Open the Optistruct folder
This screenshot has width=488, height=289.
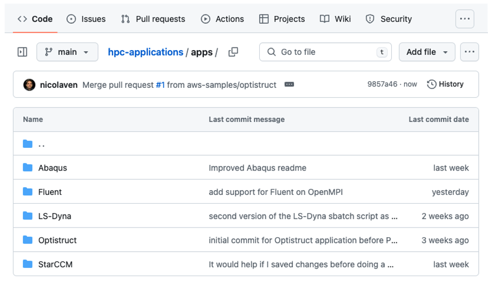point(57,240)
